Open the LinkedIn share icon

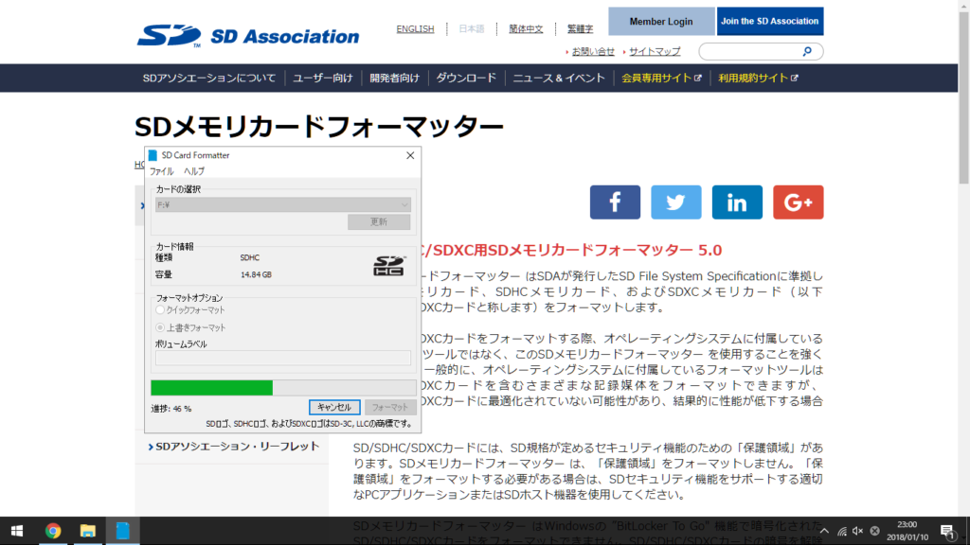click(737, 202)
